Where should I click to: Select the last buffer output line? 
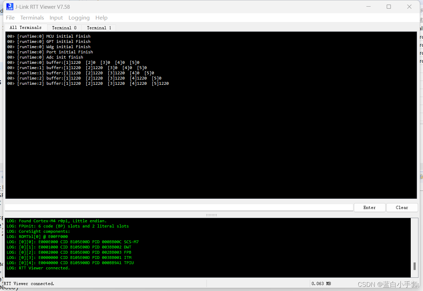pos(88,83)
